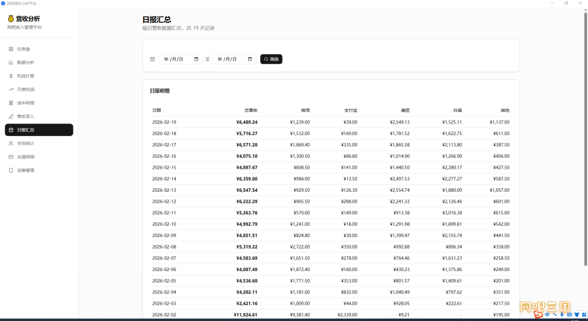
Task: Open the start date calendar picker
Action: 196,59
